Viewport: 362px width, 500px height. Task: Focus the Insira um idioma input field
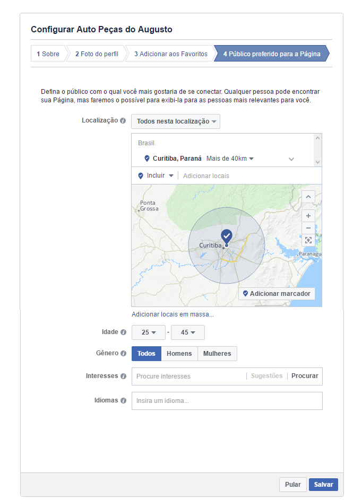(x=227, y=401)
